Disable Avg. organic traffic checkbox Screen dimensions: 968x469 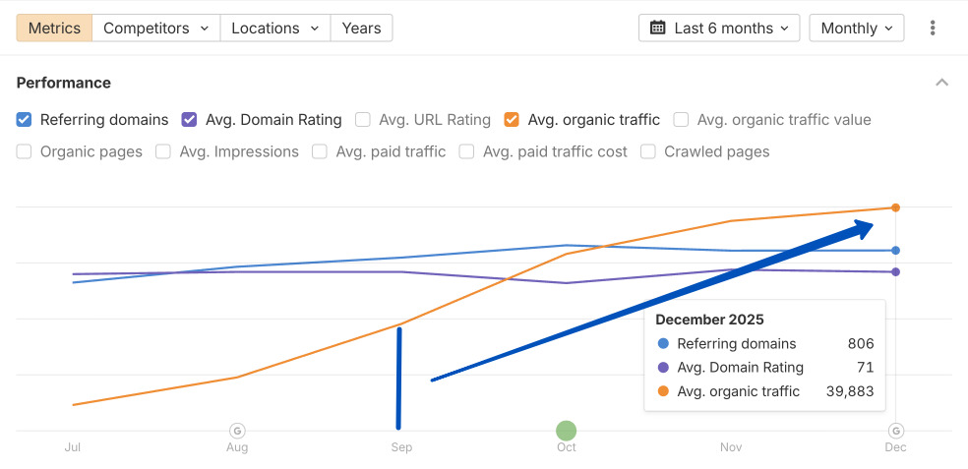click(x=512, y=120)
